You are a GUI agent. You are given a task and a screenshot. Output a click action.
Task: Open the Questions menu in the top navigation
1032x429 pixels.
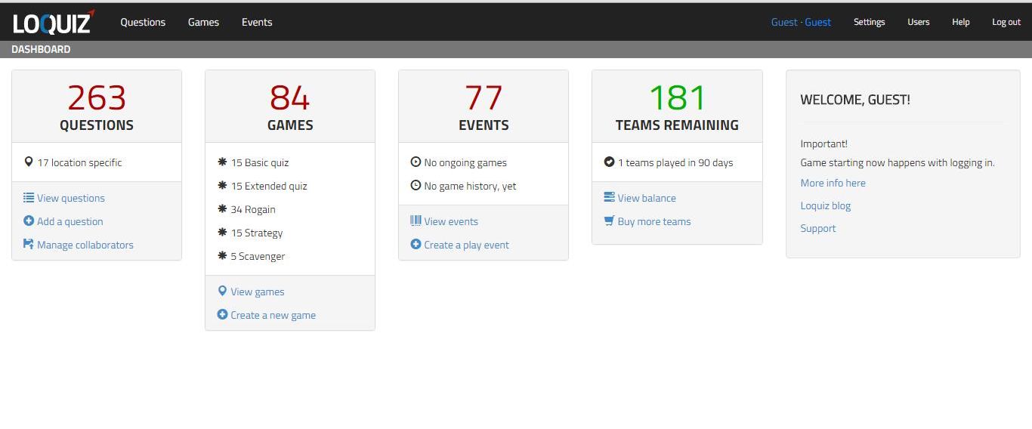point(143,22)
